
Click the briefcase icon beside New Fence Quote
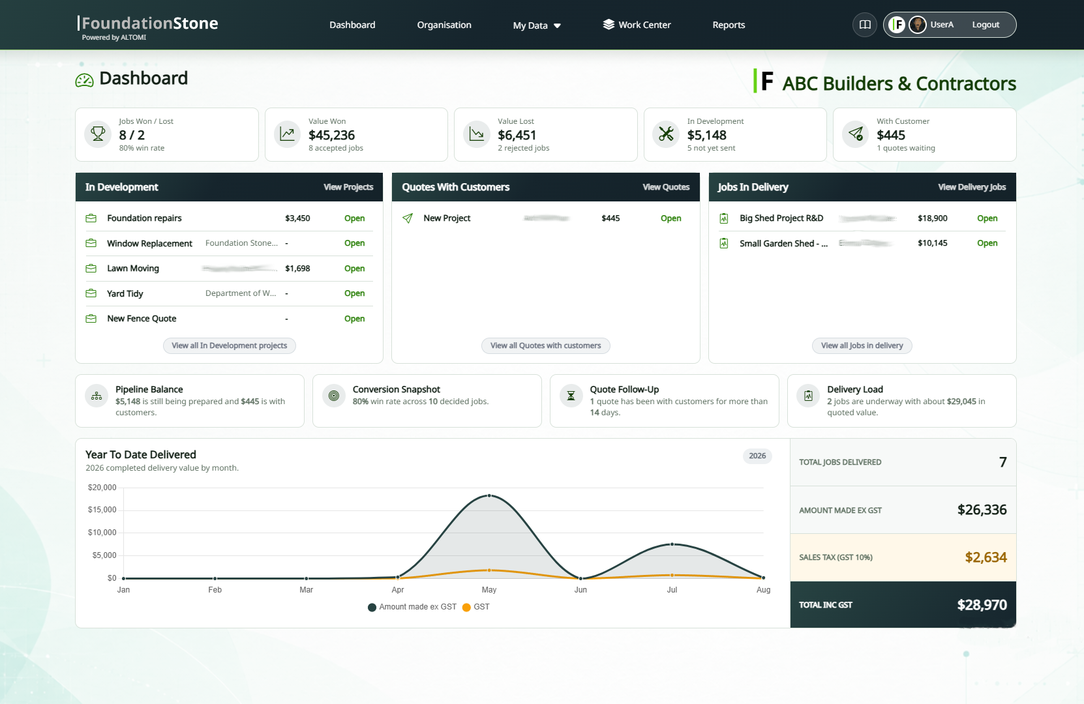coord(91,319)
